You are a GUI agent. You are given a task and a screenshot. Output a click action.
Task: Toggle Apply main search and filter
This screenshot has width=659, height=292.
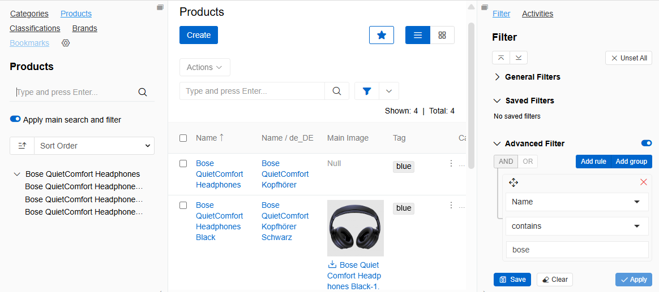pos(15,119)
